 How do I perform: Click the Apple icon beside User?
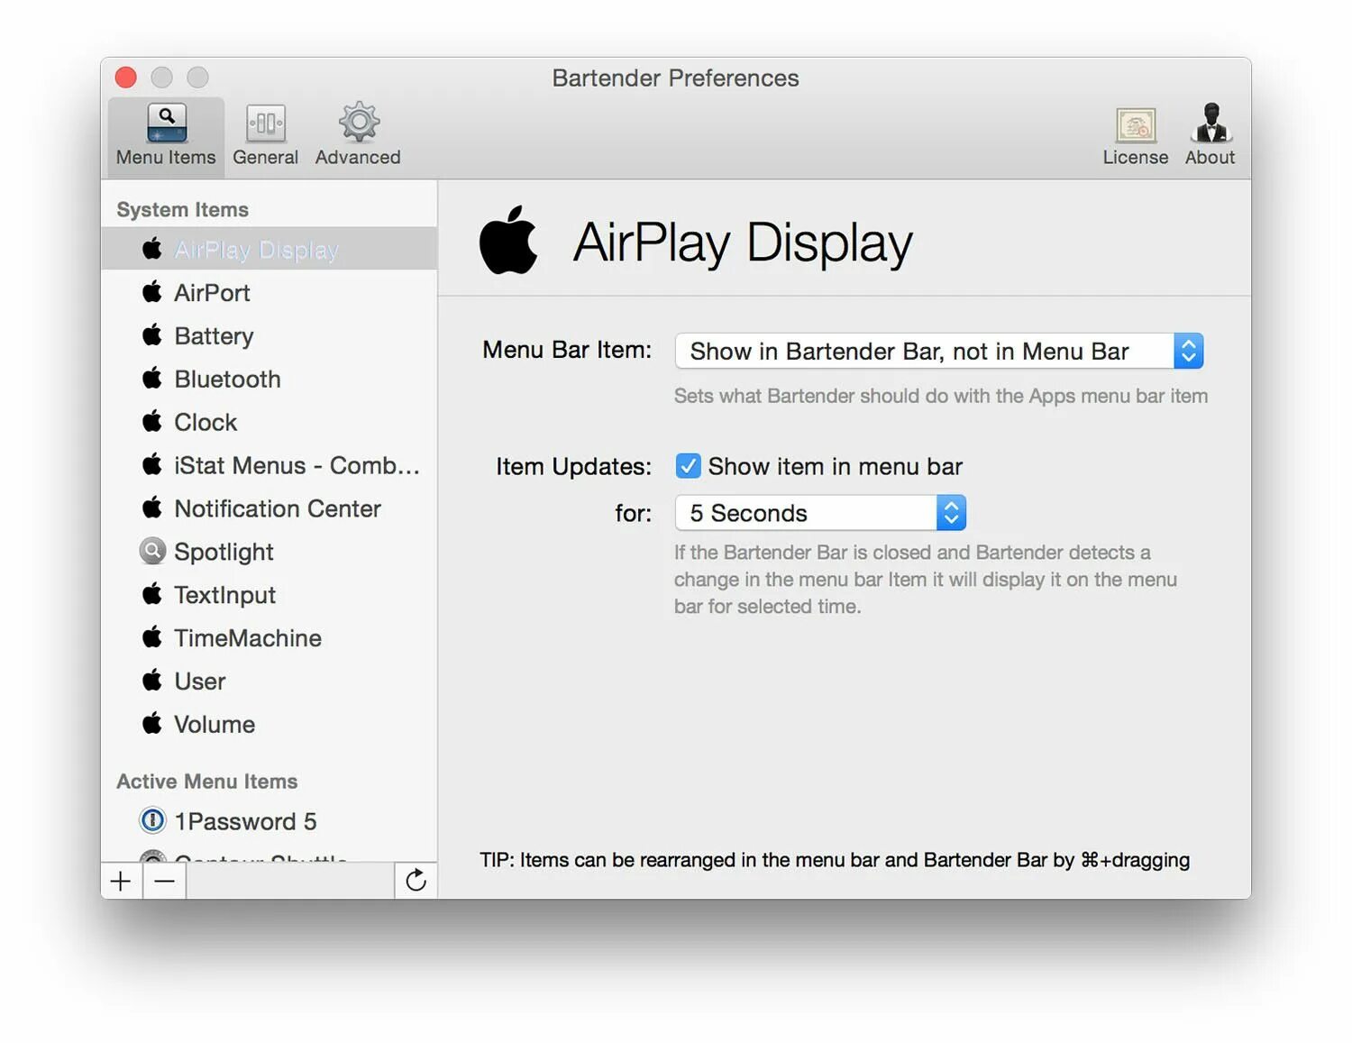(x=152, y=680)
